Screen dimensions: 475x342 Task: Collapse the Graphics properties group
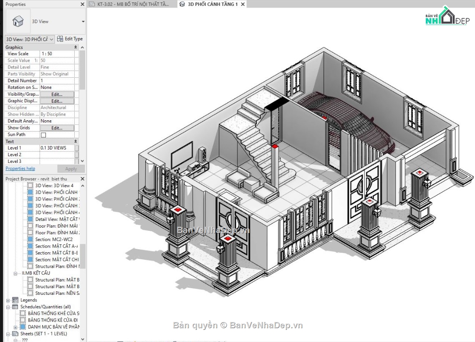click(76, 47)
